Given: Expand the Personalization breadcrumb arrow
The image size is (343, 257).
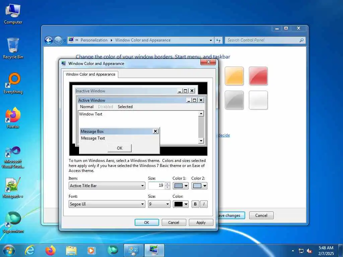Looking at the screenshot, I should (x=111, y=40).
